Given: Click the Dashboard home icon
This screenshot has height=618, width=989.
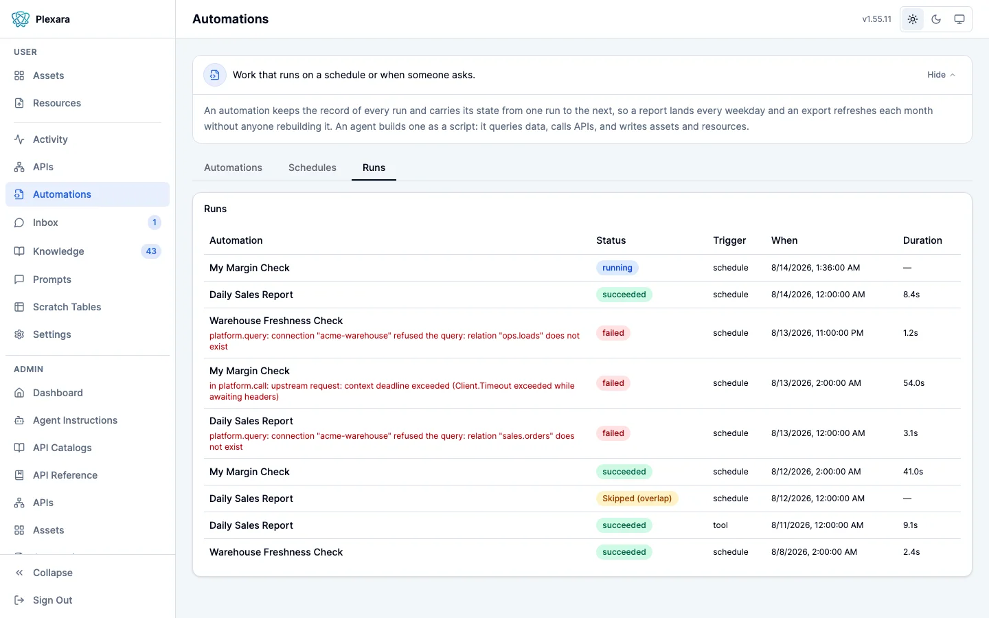Looking at the screenshot, I should click(19, 393).
